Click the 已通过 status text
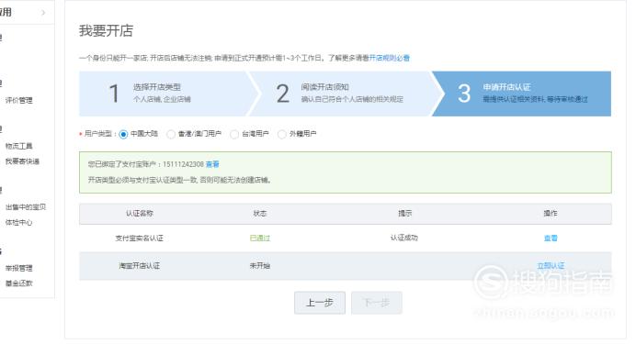This screenshot has height=344, width=636. (x=260, y=238)
